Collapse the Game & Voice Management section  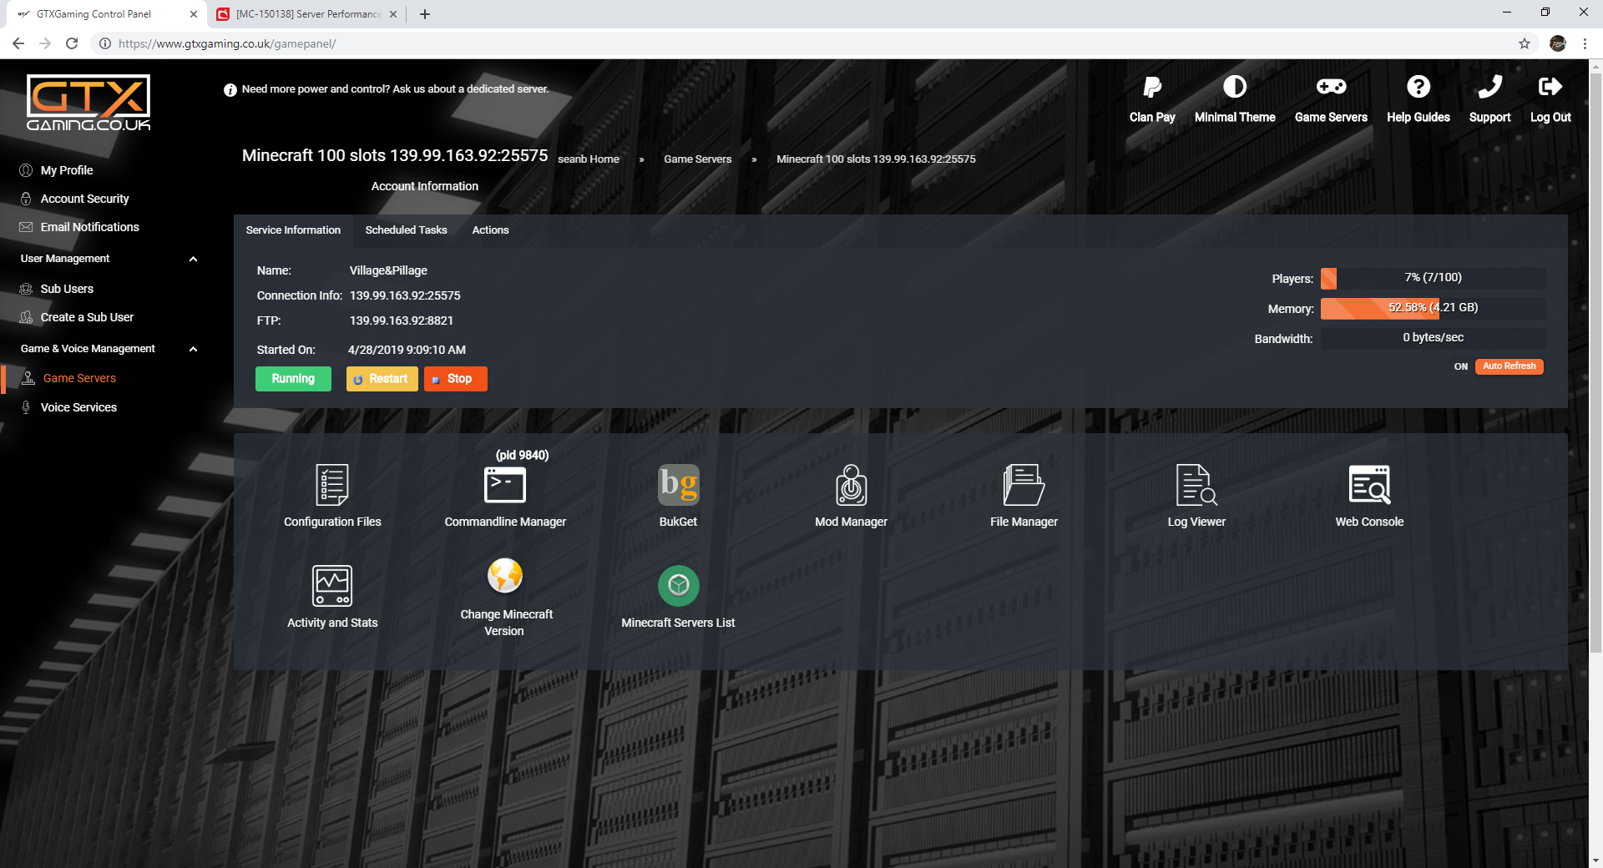click(193, 349)
